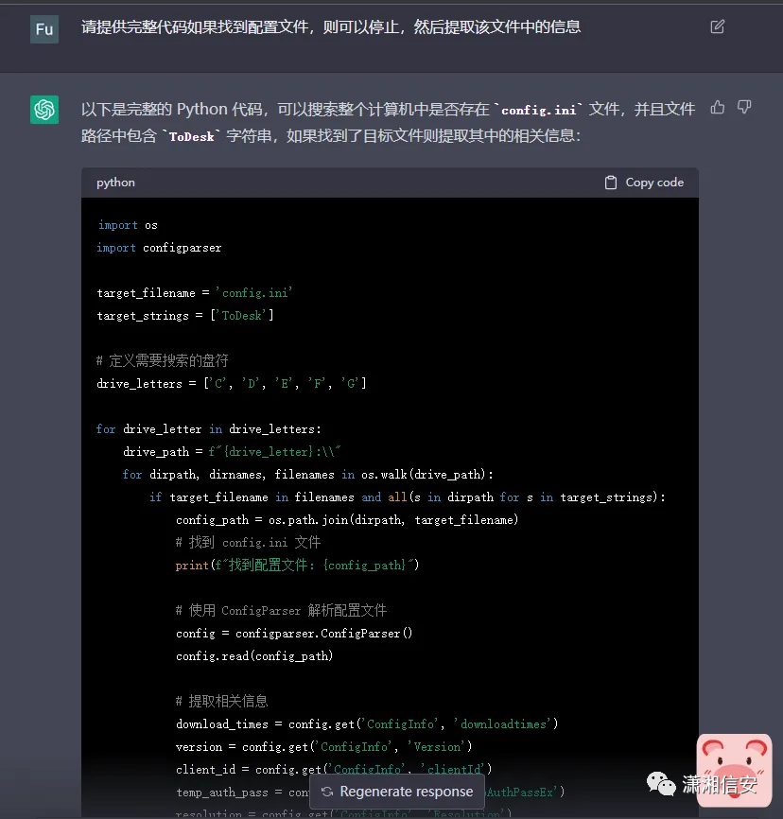783x819 pixels.
Task: Click the ChatGPT logo avatar
Action: [x=44, y=110]
